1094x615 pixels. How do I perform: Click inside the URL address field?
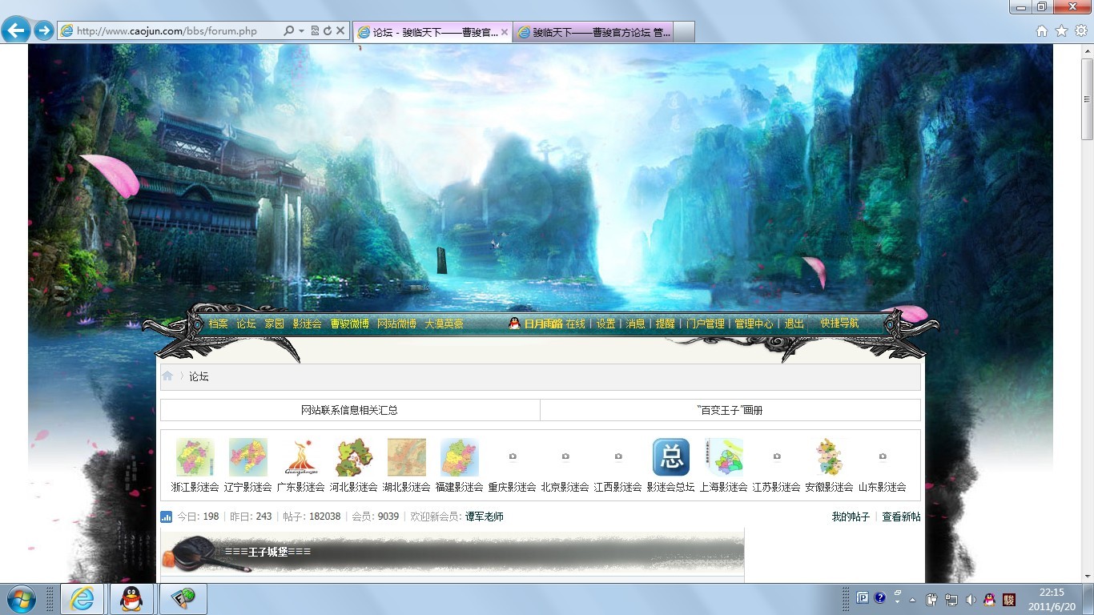(x=176, y=31)
